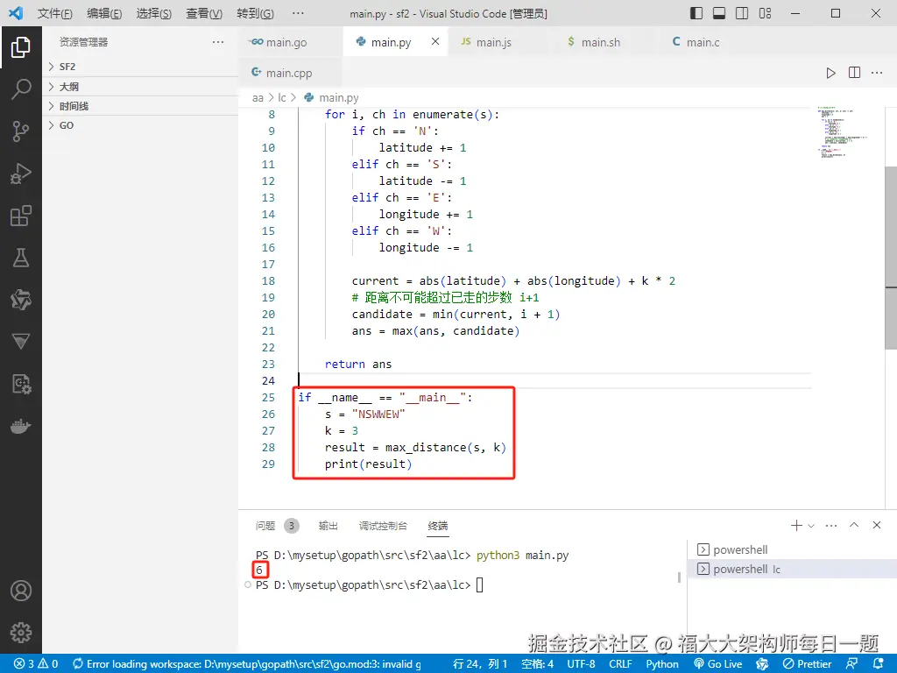Expand the 时间线 timeline section
Image resolution: width=897 pixels, height=673 pixels.
pyautogui.click(x=141, y=106)
